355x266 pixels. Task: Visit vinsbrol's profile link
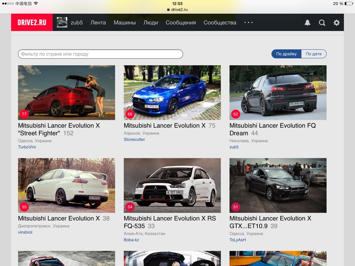[x=25, y=232]
